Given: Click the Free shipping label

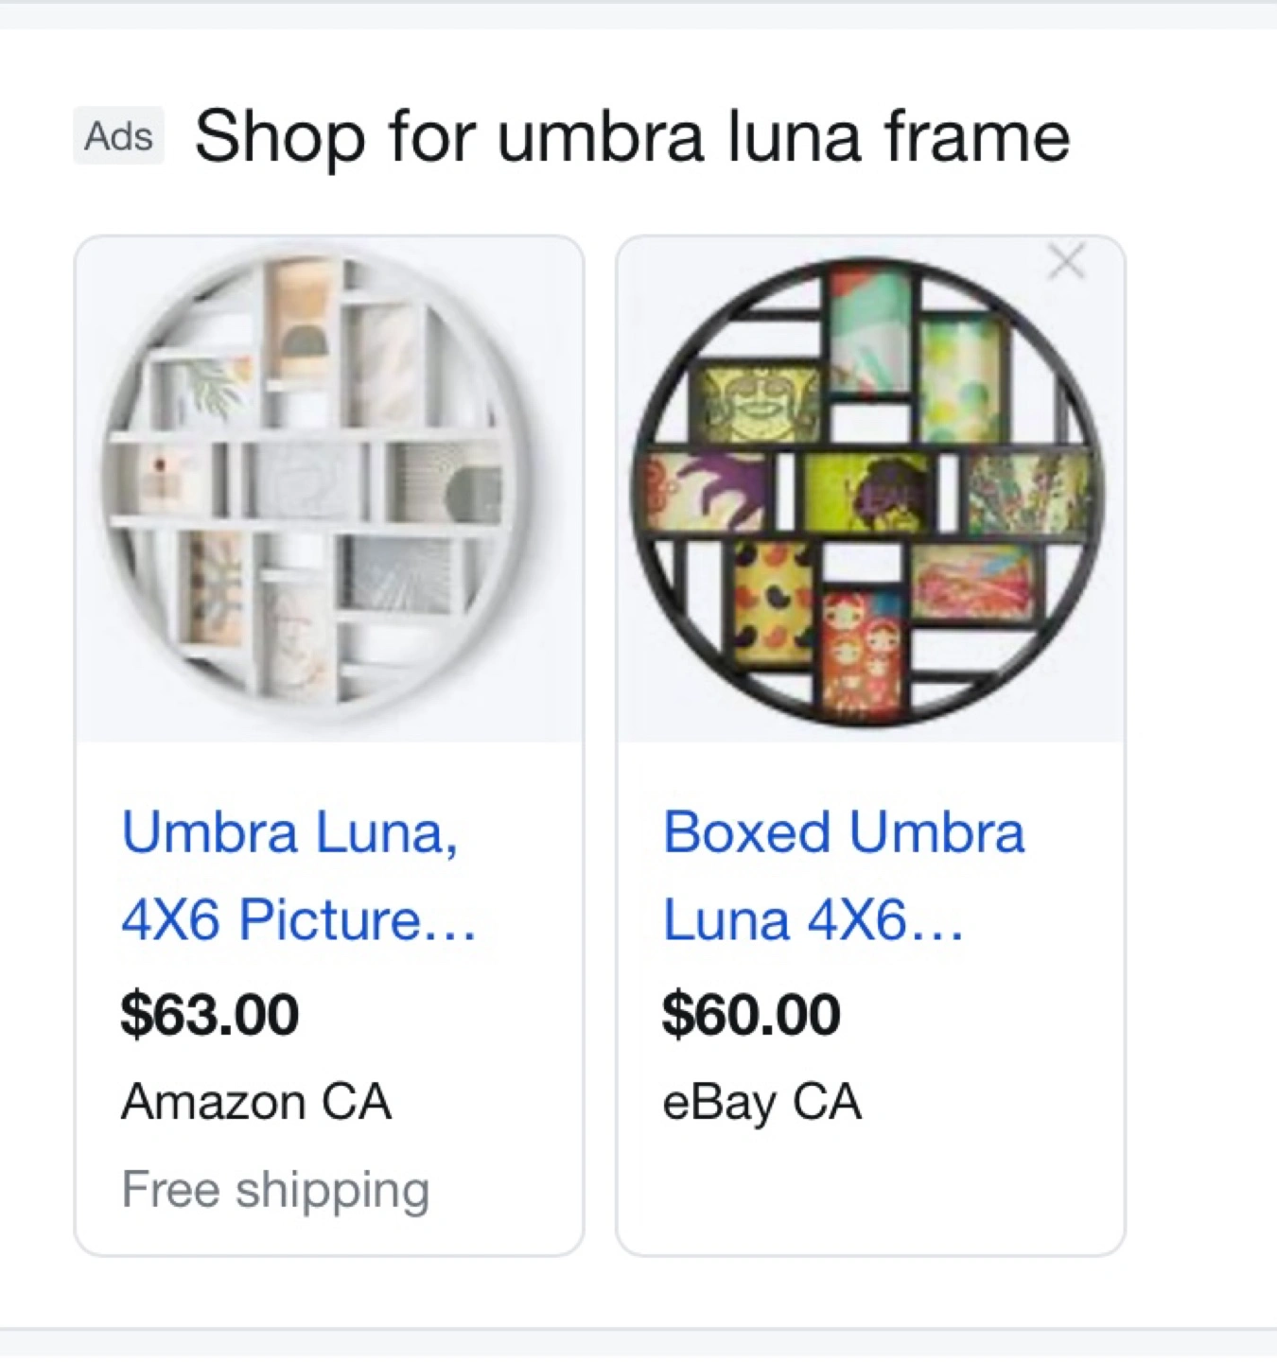Looking at the screenshot, I should pos(275,1190).
